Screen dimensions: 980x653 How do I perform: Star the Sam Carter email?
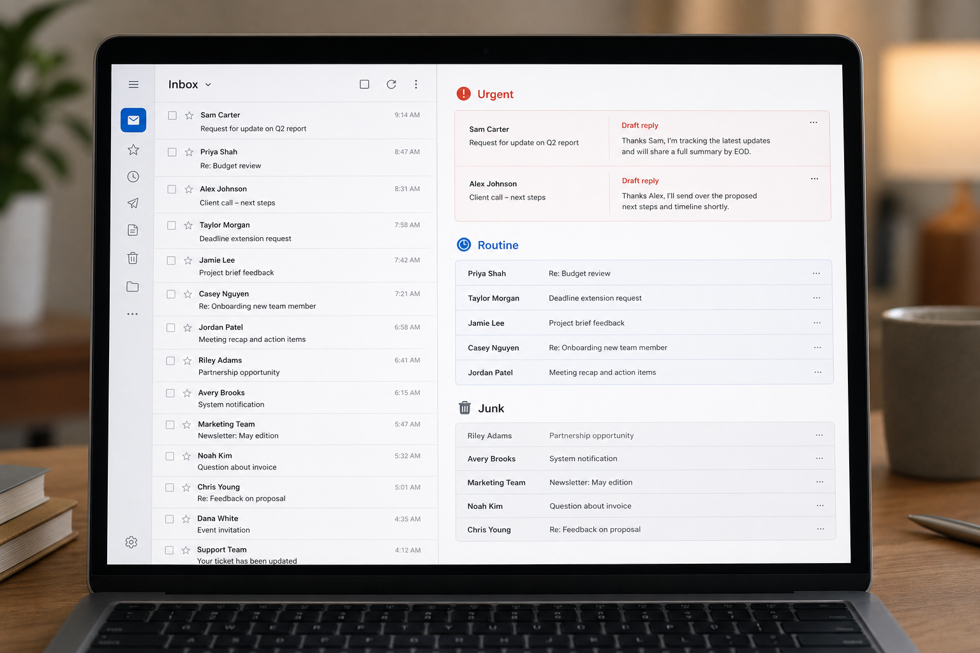(x=189, y=115)
